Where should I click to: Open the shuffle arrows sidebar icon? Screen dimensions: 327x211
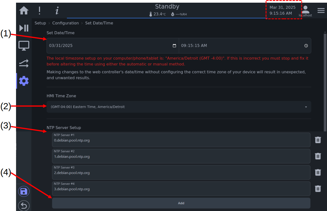(x=24, y=63)
